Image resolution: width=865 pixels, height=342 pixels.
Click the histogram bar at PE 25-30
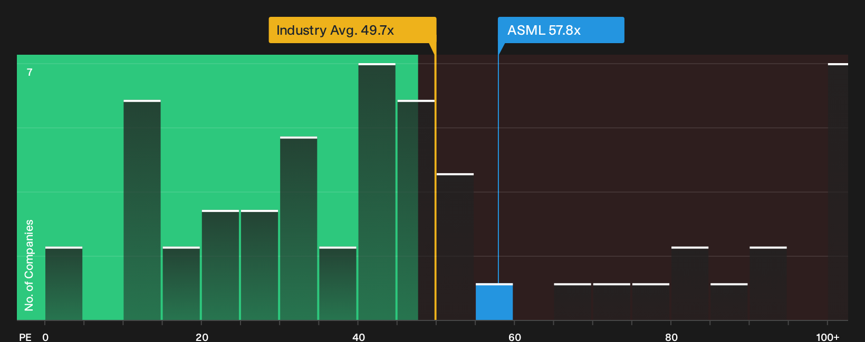(x=259, y=265)
